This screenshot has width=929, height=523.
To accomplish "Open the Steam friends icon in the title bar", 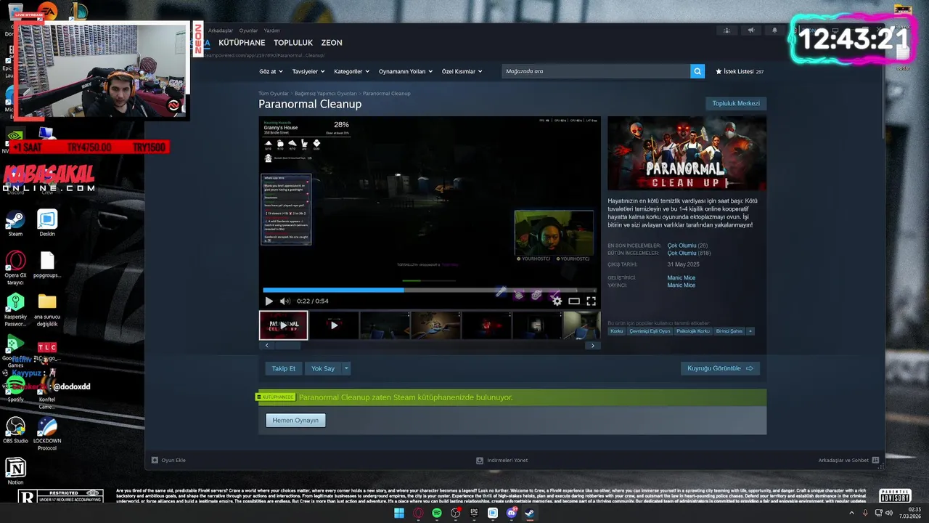I will pyautogui.click(x=727, y=31).
